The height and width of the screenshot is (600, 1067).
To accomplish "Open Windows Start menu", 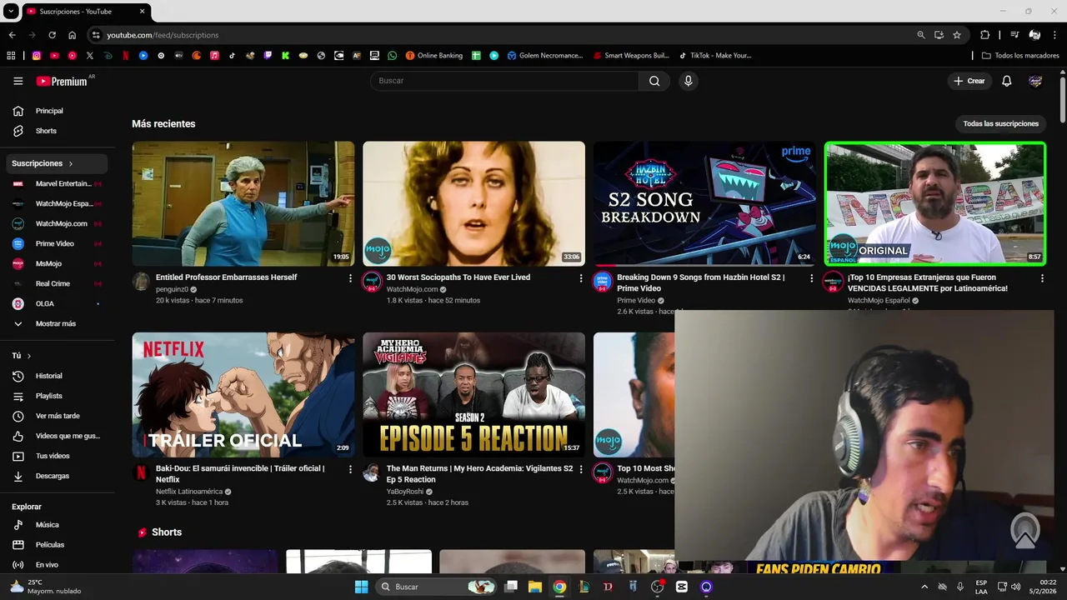I will click(361, 587).
